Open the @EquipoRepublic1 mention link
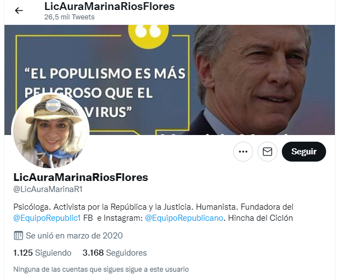 point(47,218)
